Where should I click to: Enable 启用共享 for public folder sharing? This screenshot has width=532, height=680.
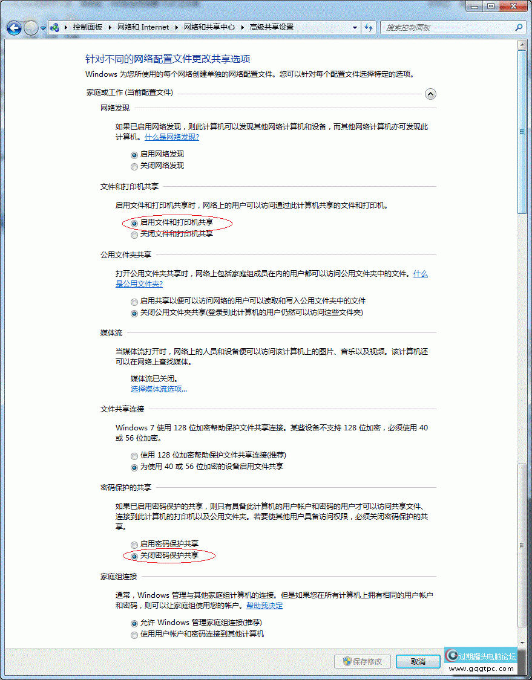(134, 300)
